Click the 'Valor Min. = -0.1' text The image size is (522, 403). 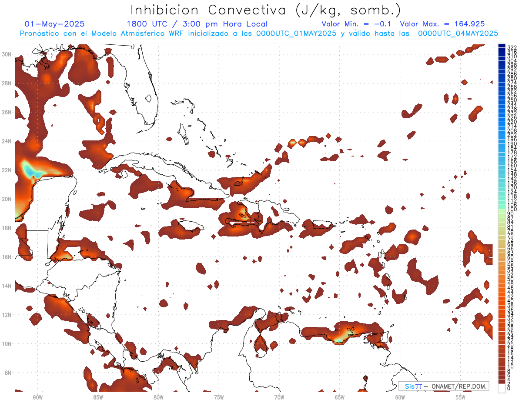click(x=357, y=24)
